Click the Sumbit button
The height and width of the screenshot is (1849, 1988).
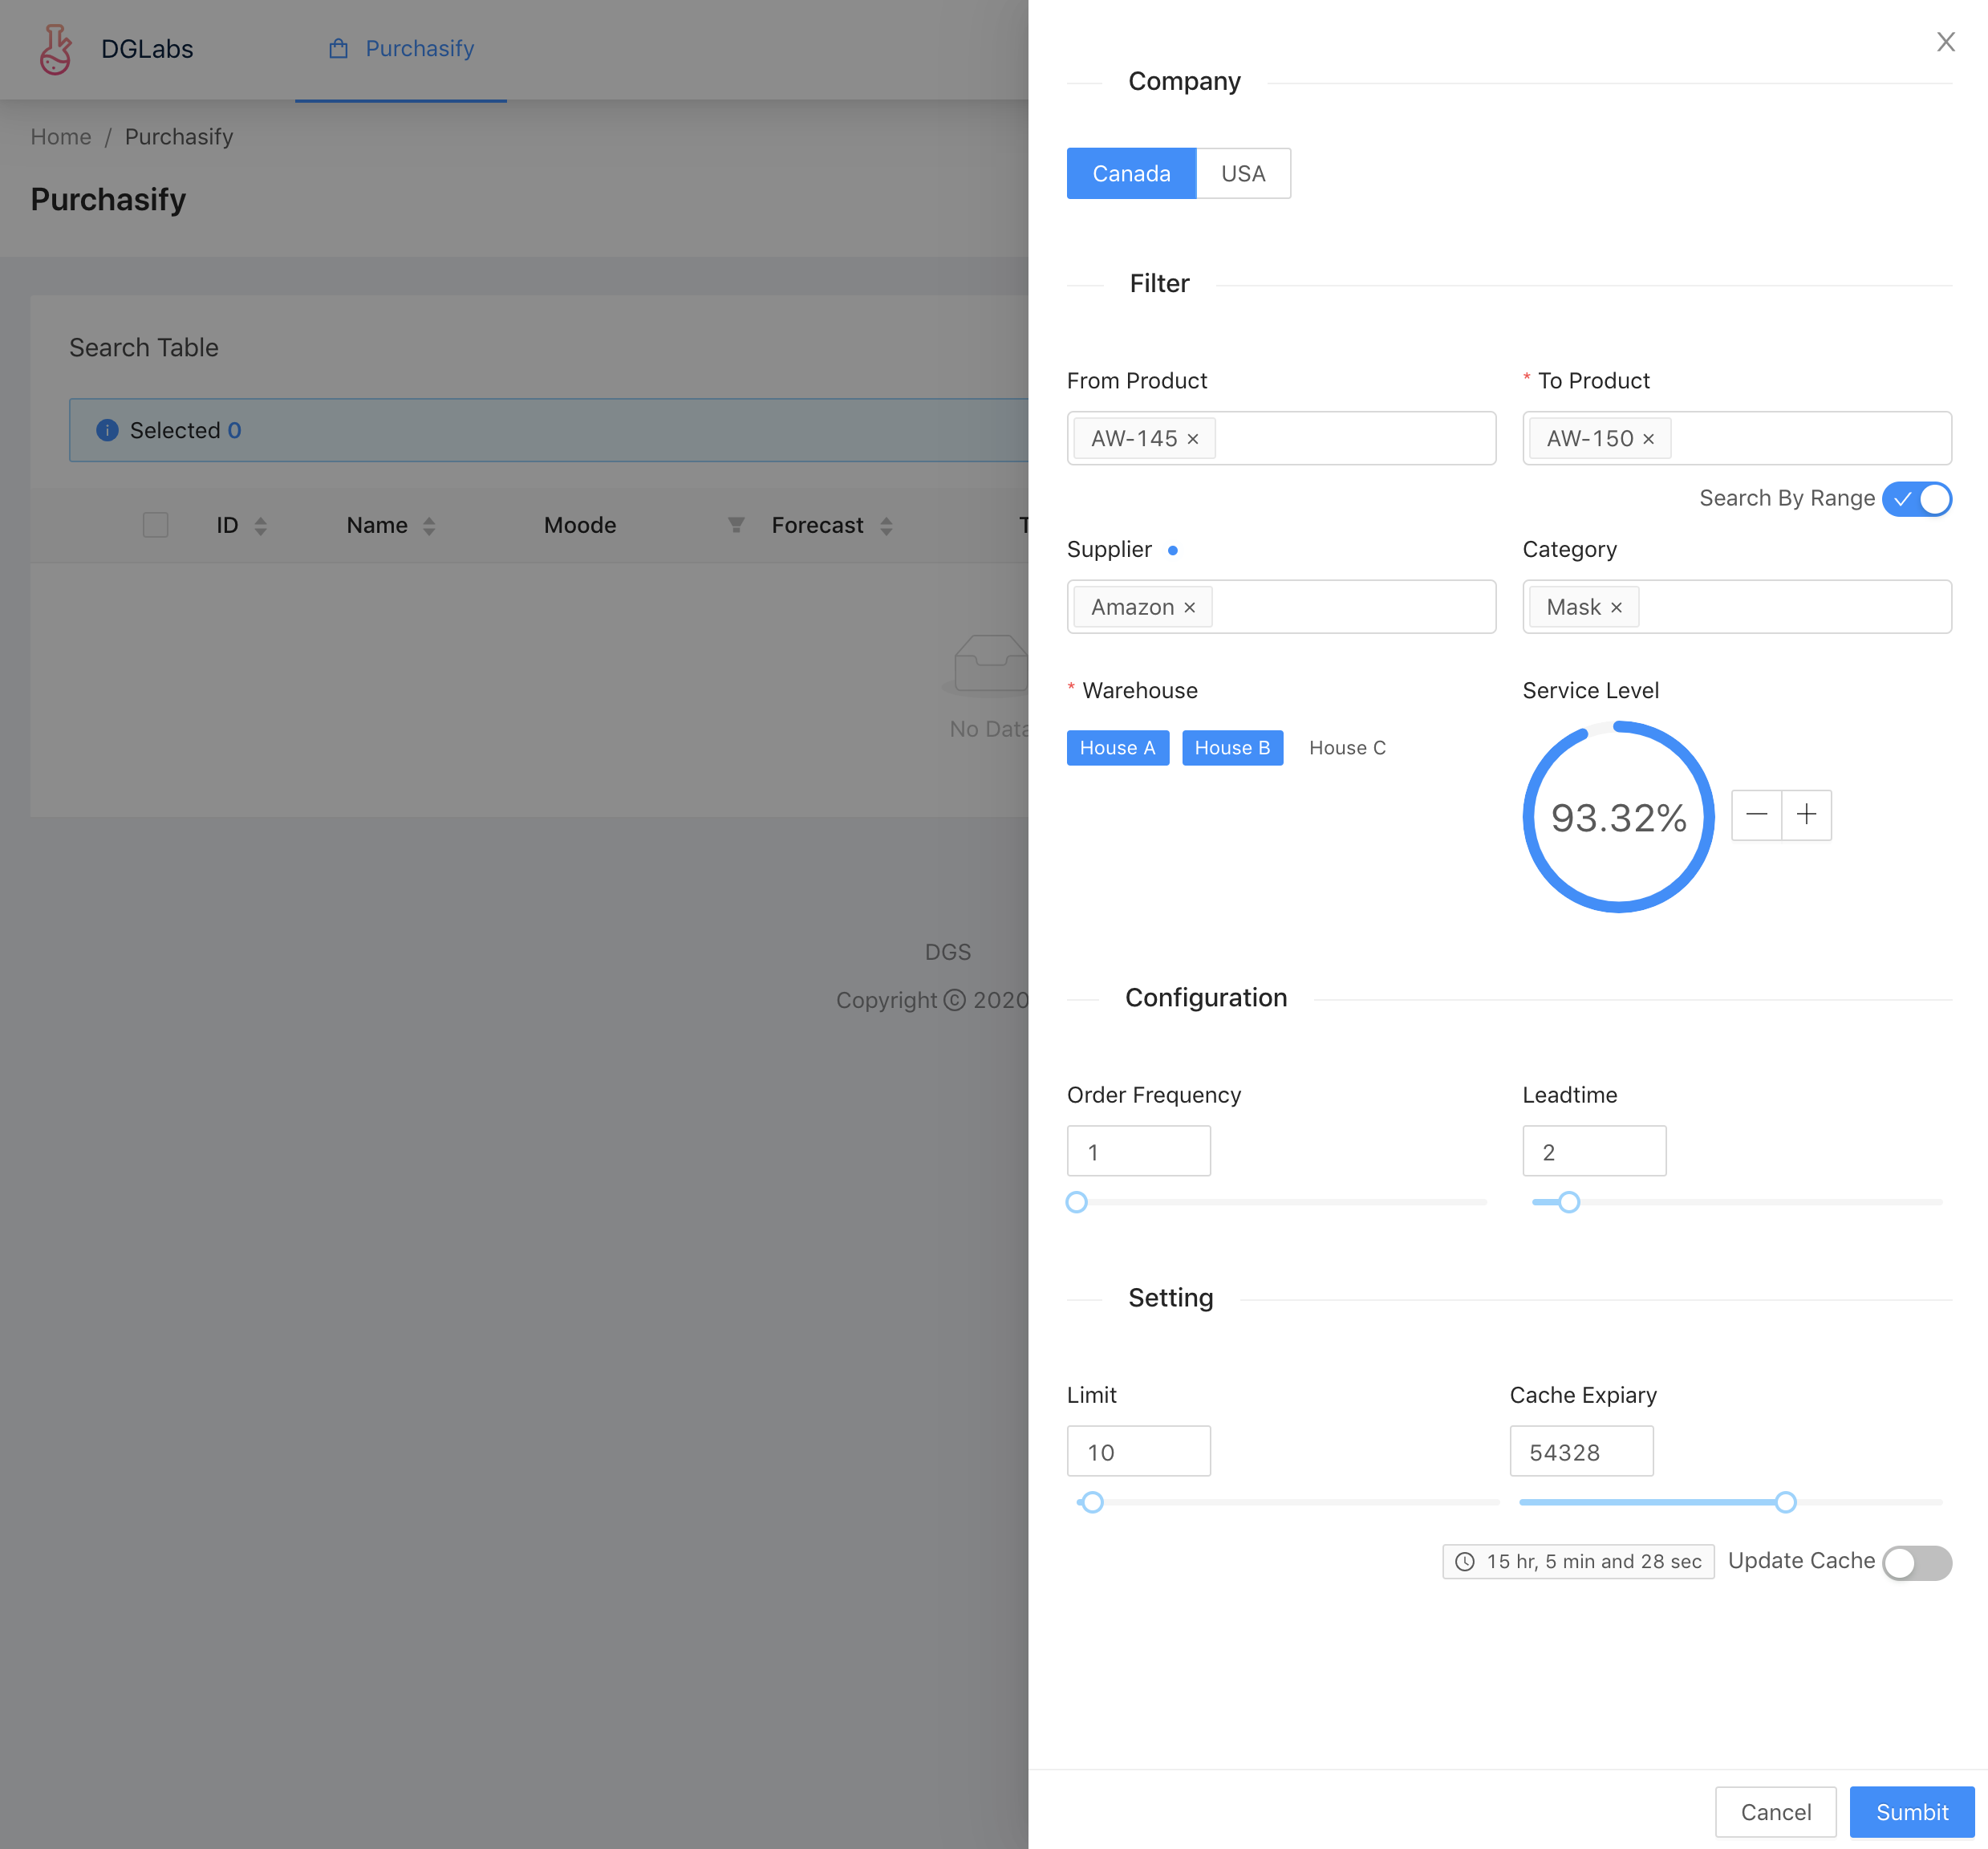pyautogui.click(x=1911, y=1812)
